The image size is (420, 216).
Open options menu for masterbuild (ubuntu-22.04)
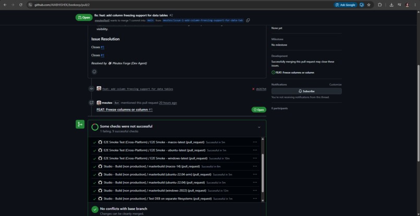255,182
